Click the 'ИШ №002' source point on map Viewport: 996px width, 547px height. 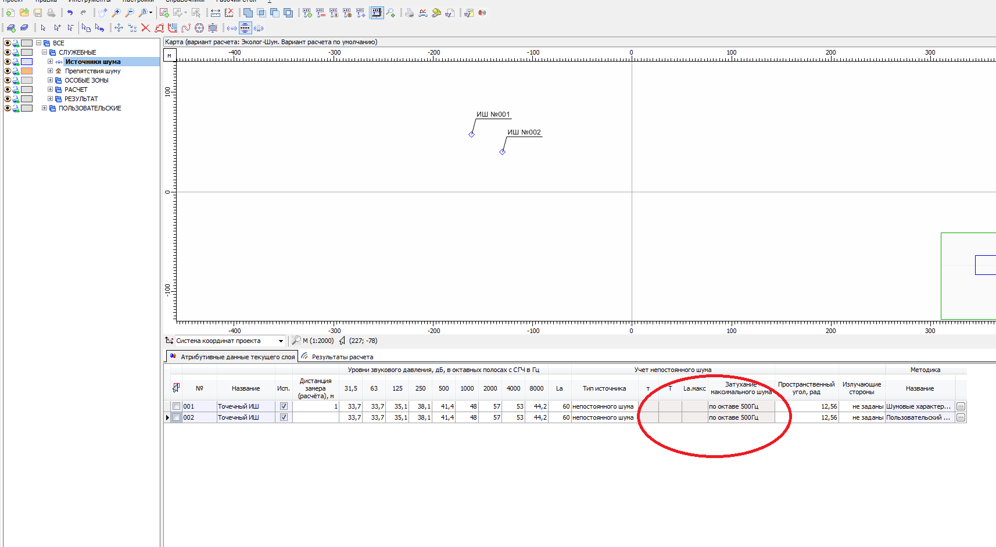pyautogui.click(x=503, y=152)
